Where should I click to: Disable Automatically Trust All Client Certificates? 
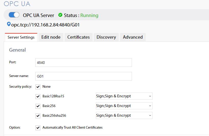(x=38, y=128)
